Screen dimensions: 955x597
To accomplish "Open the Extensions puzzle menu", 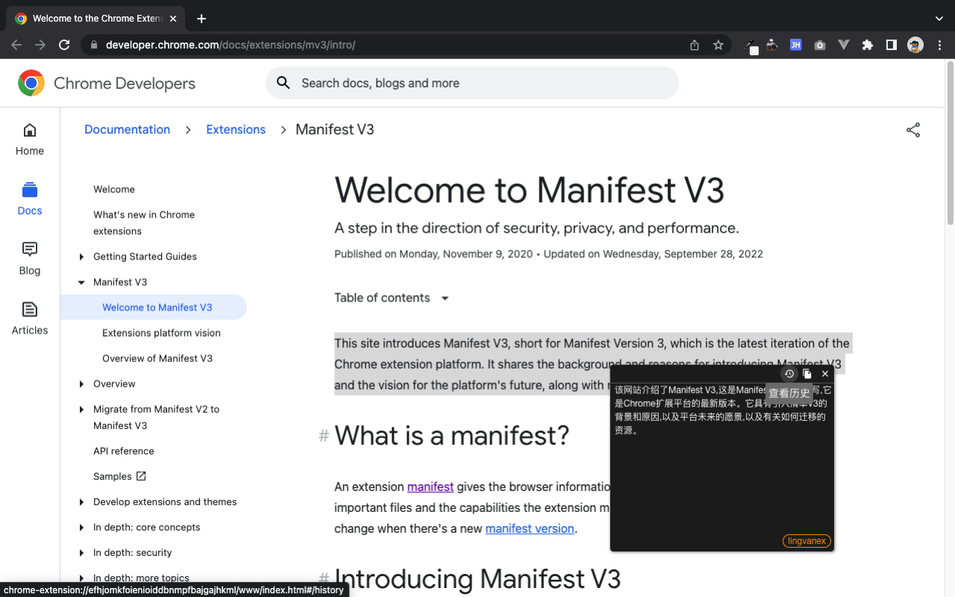I will coord(867,45).
